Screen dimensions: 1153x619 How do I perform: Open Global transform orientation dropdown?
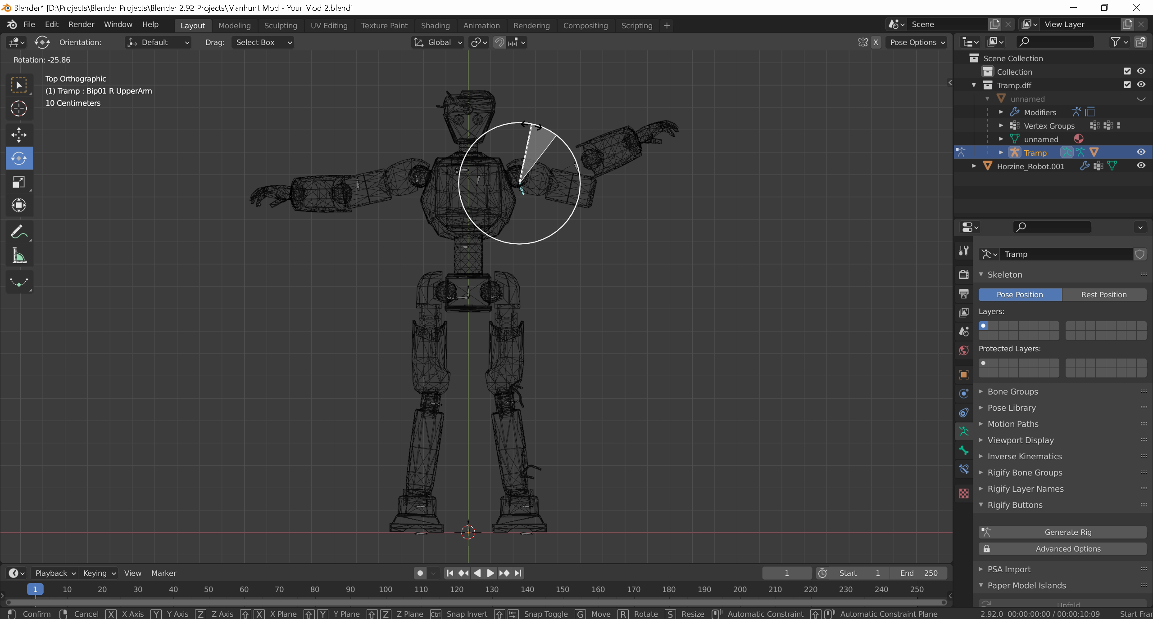[438, 42]
